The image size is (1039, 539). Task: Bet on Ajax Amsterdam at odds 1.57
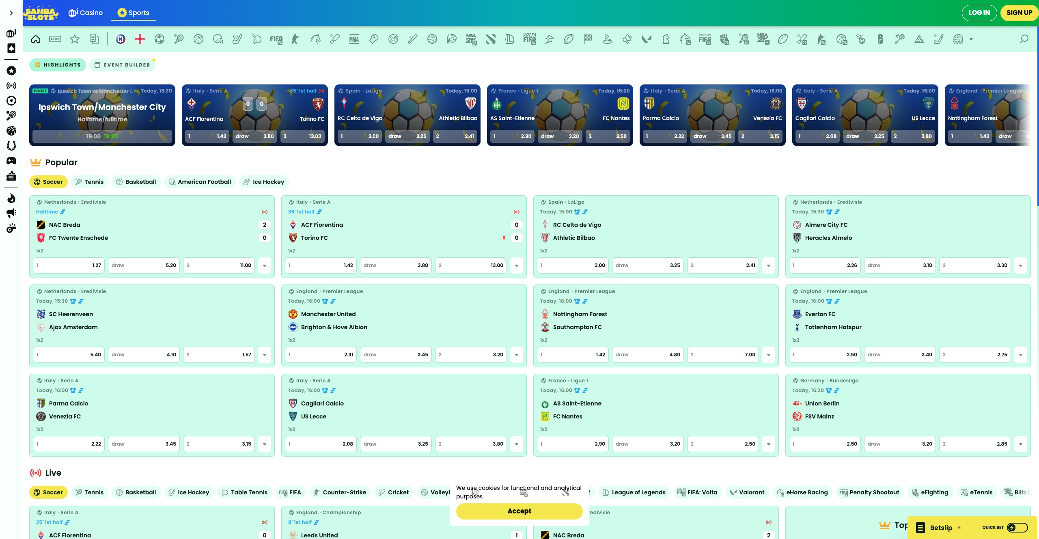point(219,355)
